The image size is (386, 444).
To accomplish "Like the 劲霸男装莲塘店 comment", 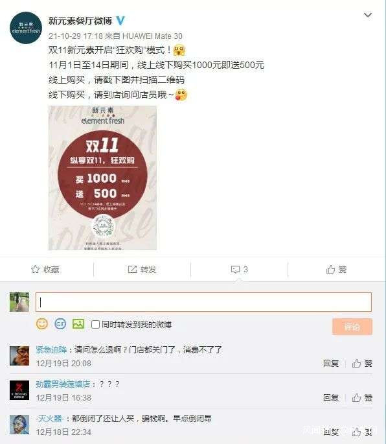I will click(362, 398).
